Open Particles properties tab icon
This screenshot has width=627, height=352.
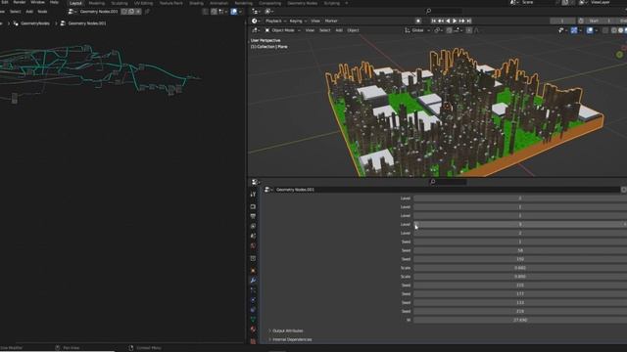253,290
